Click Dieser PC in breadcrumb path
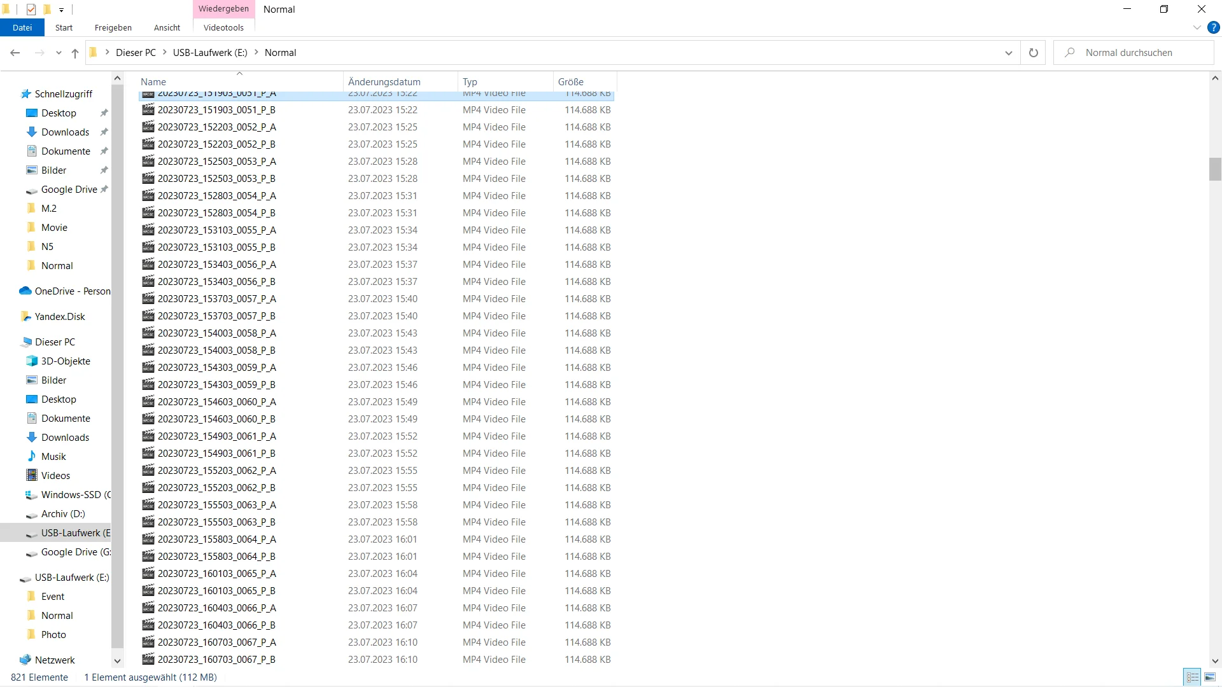1222x687 pixels. [x=136, y=53]
